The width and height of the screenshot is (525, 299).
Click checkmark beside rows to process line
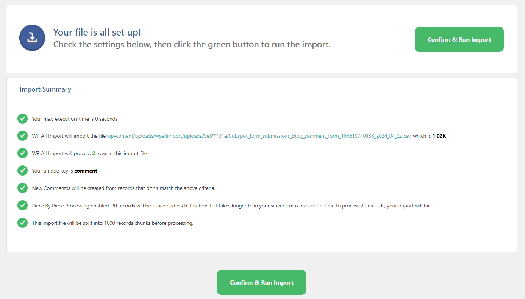[22, 153]
